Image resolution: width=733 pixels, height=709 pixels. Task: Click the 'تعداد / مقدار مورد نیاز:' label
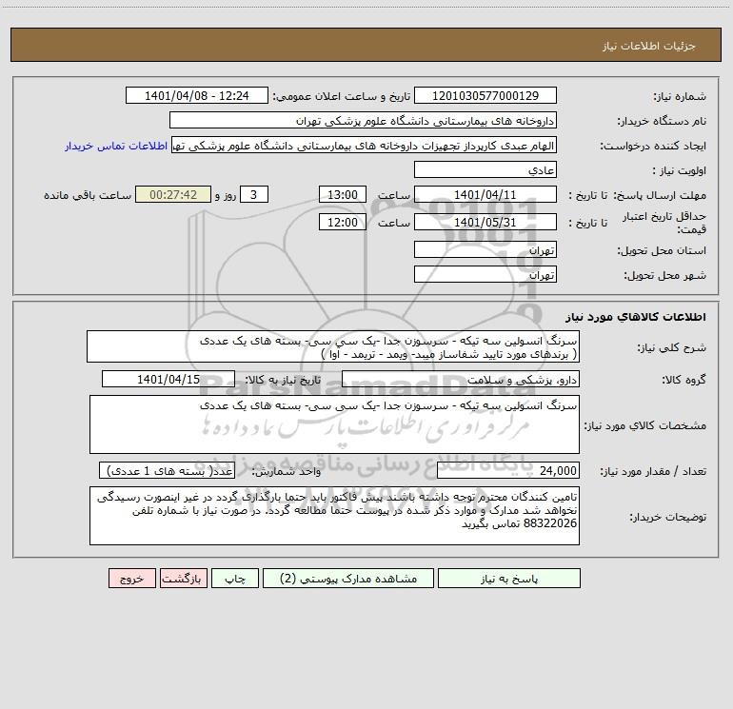coord(653,471)
